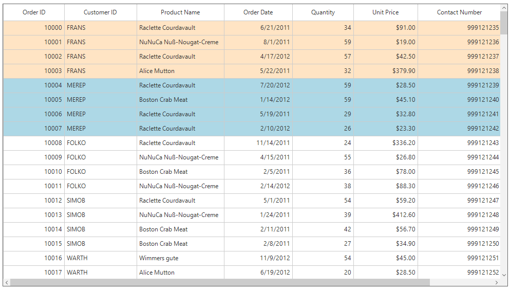The height and width of the screenshot is (289, 510).
Task: Click FRANS in row 10002
Action: click(101, 57)
